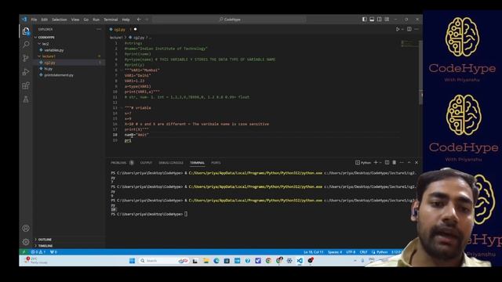Viewport: 502px width, 282px height.
Task: Open the Customize Layout icon
Action: click(x=387, y=19)
